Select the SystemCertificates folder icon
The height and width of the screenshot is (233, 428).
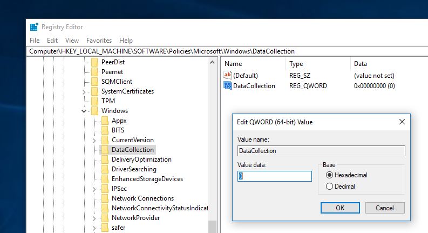click(x=94, y=91)
